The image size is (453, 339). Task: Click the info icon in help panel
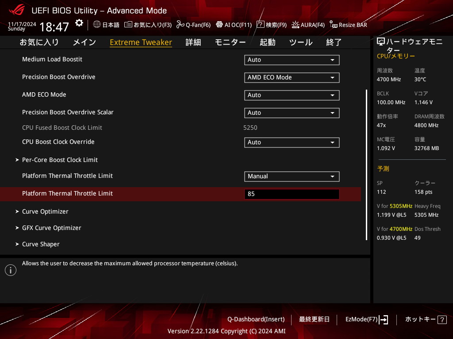11,270
